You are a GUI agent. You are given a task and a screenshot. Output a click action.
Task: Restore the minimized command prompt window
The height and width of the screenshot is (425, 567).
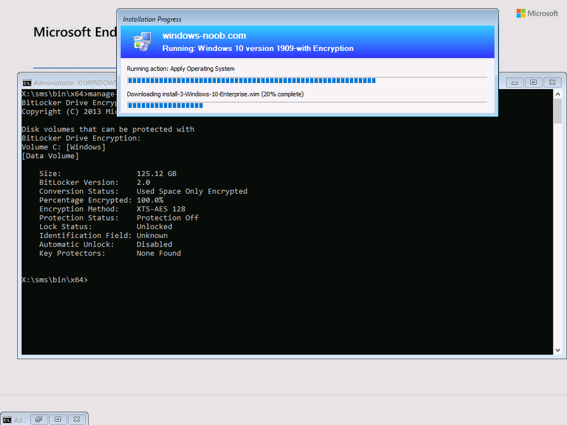point(39,419)
